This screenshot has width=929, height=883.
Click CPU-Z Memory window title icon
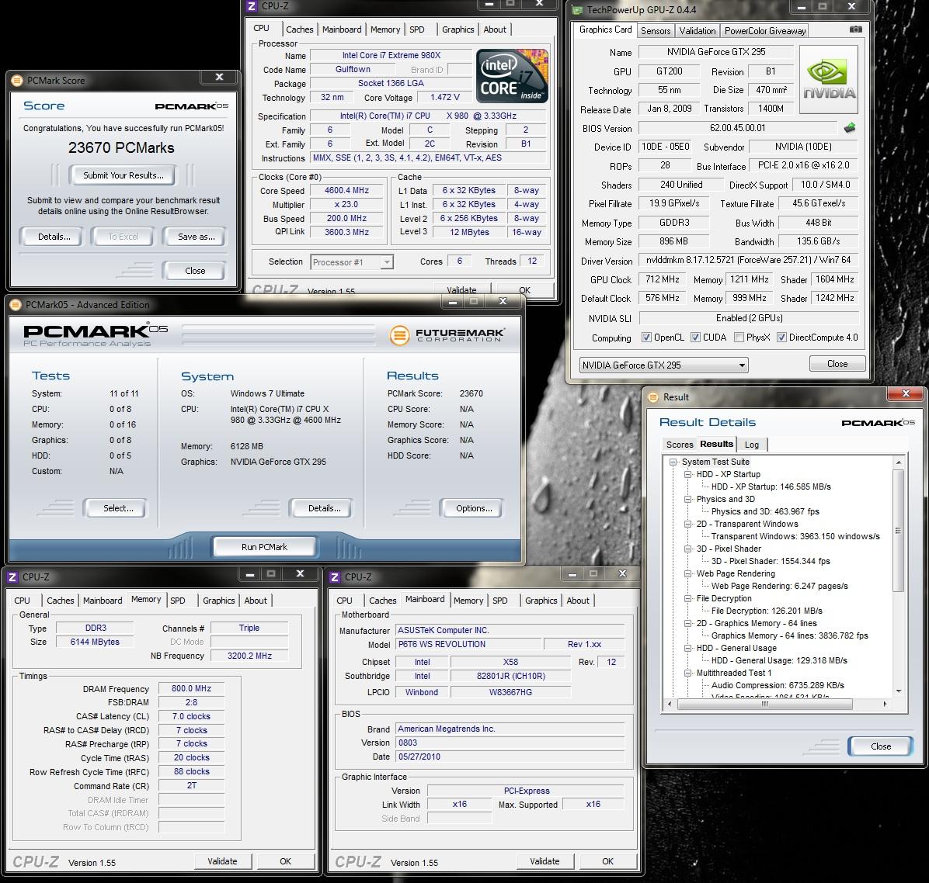coord(12,577)
